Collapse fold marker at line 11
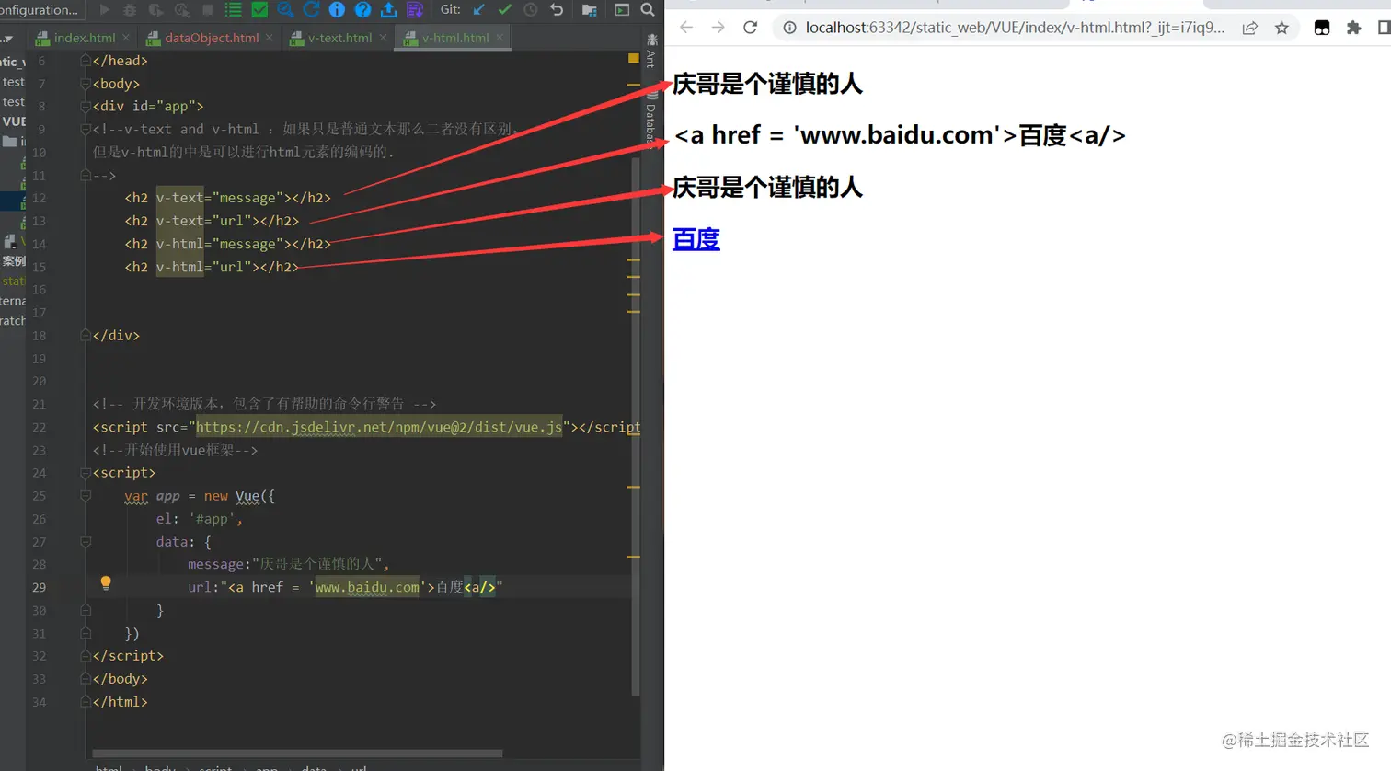The height and width of the screenshot is (771, 1391). click(86, 175)
